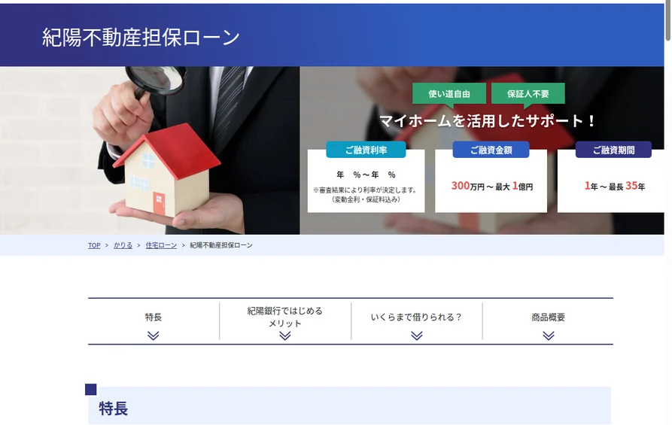Image resolution: width=672 pixels, height=425 pixels.
Task: Click the chevron under いくらまで借りられる？
Action: [x=417, y=335]
